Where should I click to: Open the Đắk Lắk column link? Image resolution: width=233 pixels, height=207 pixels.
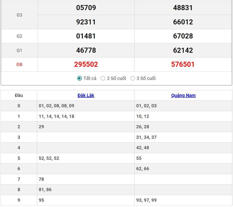tap(86, 95)
